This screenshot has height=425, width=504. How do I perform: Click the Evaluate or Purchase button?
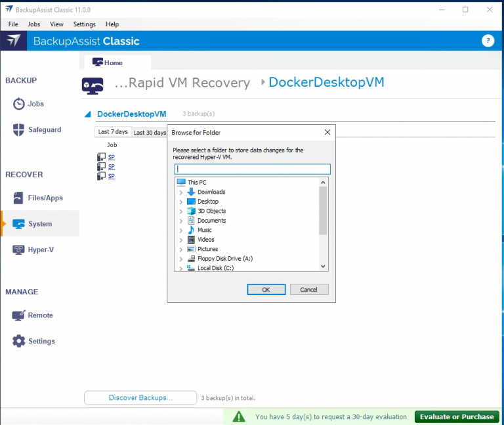(457, 416)
